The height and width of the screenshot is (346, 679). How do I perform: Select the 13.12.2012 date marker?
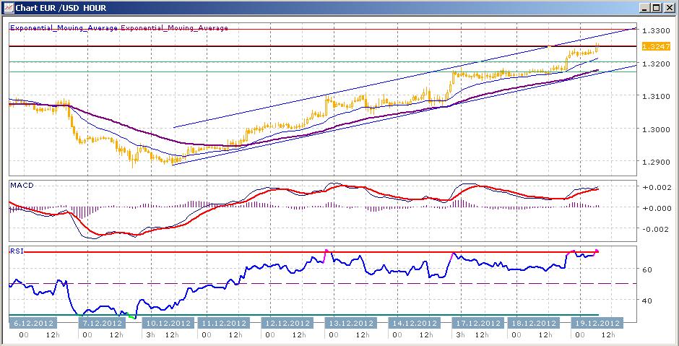(350, 323)
